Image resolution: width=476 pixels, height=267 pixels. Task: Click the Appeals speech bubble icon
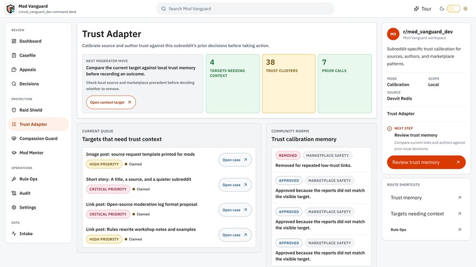14,70
